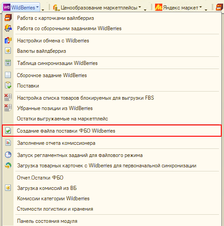Click the coins icon for Ценообразование маркетплейсы
Screen dimensions: 224x226
(x=56, y=8)
